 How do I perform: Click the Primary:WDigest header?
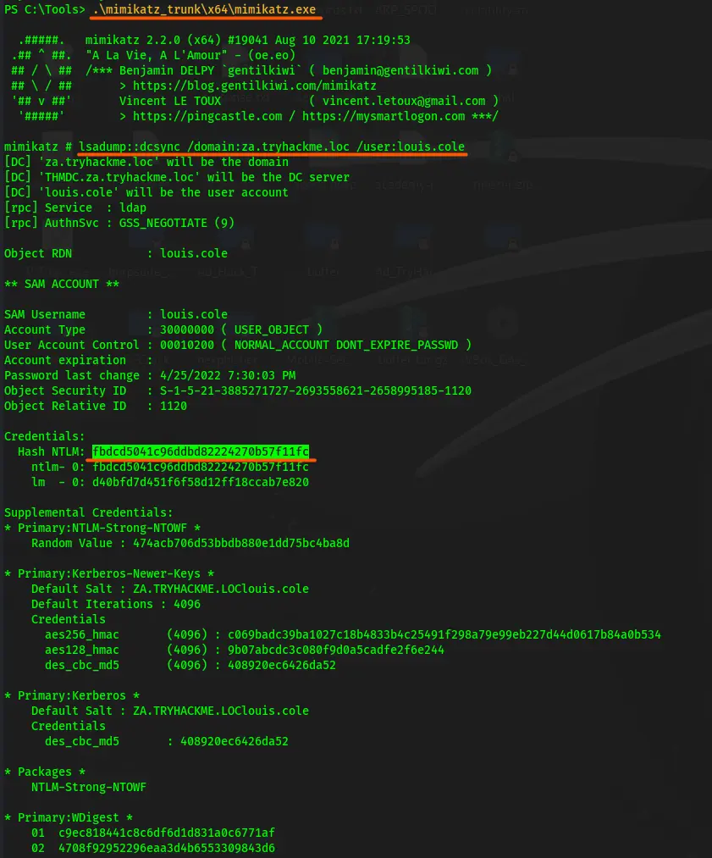(69, 817)
